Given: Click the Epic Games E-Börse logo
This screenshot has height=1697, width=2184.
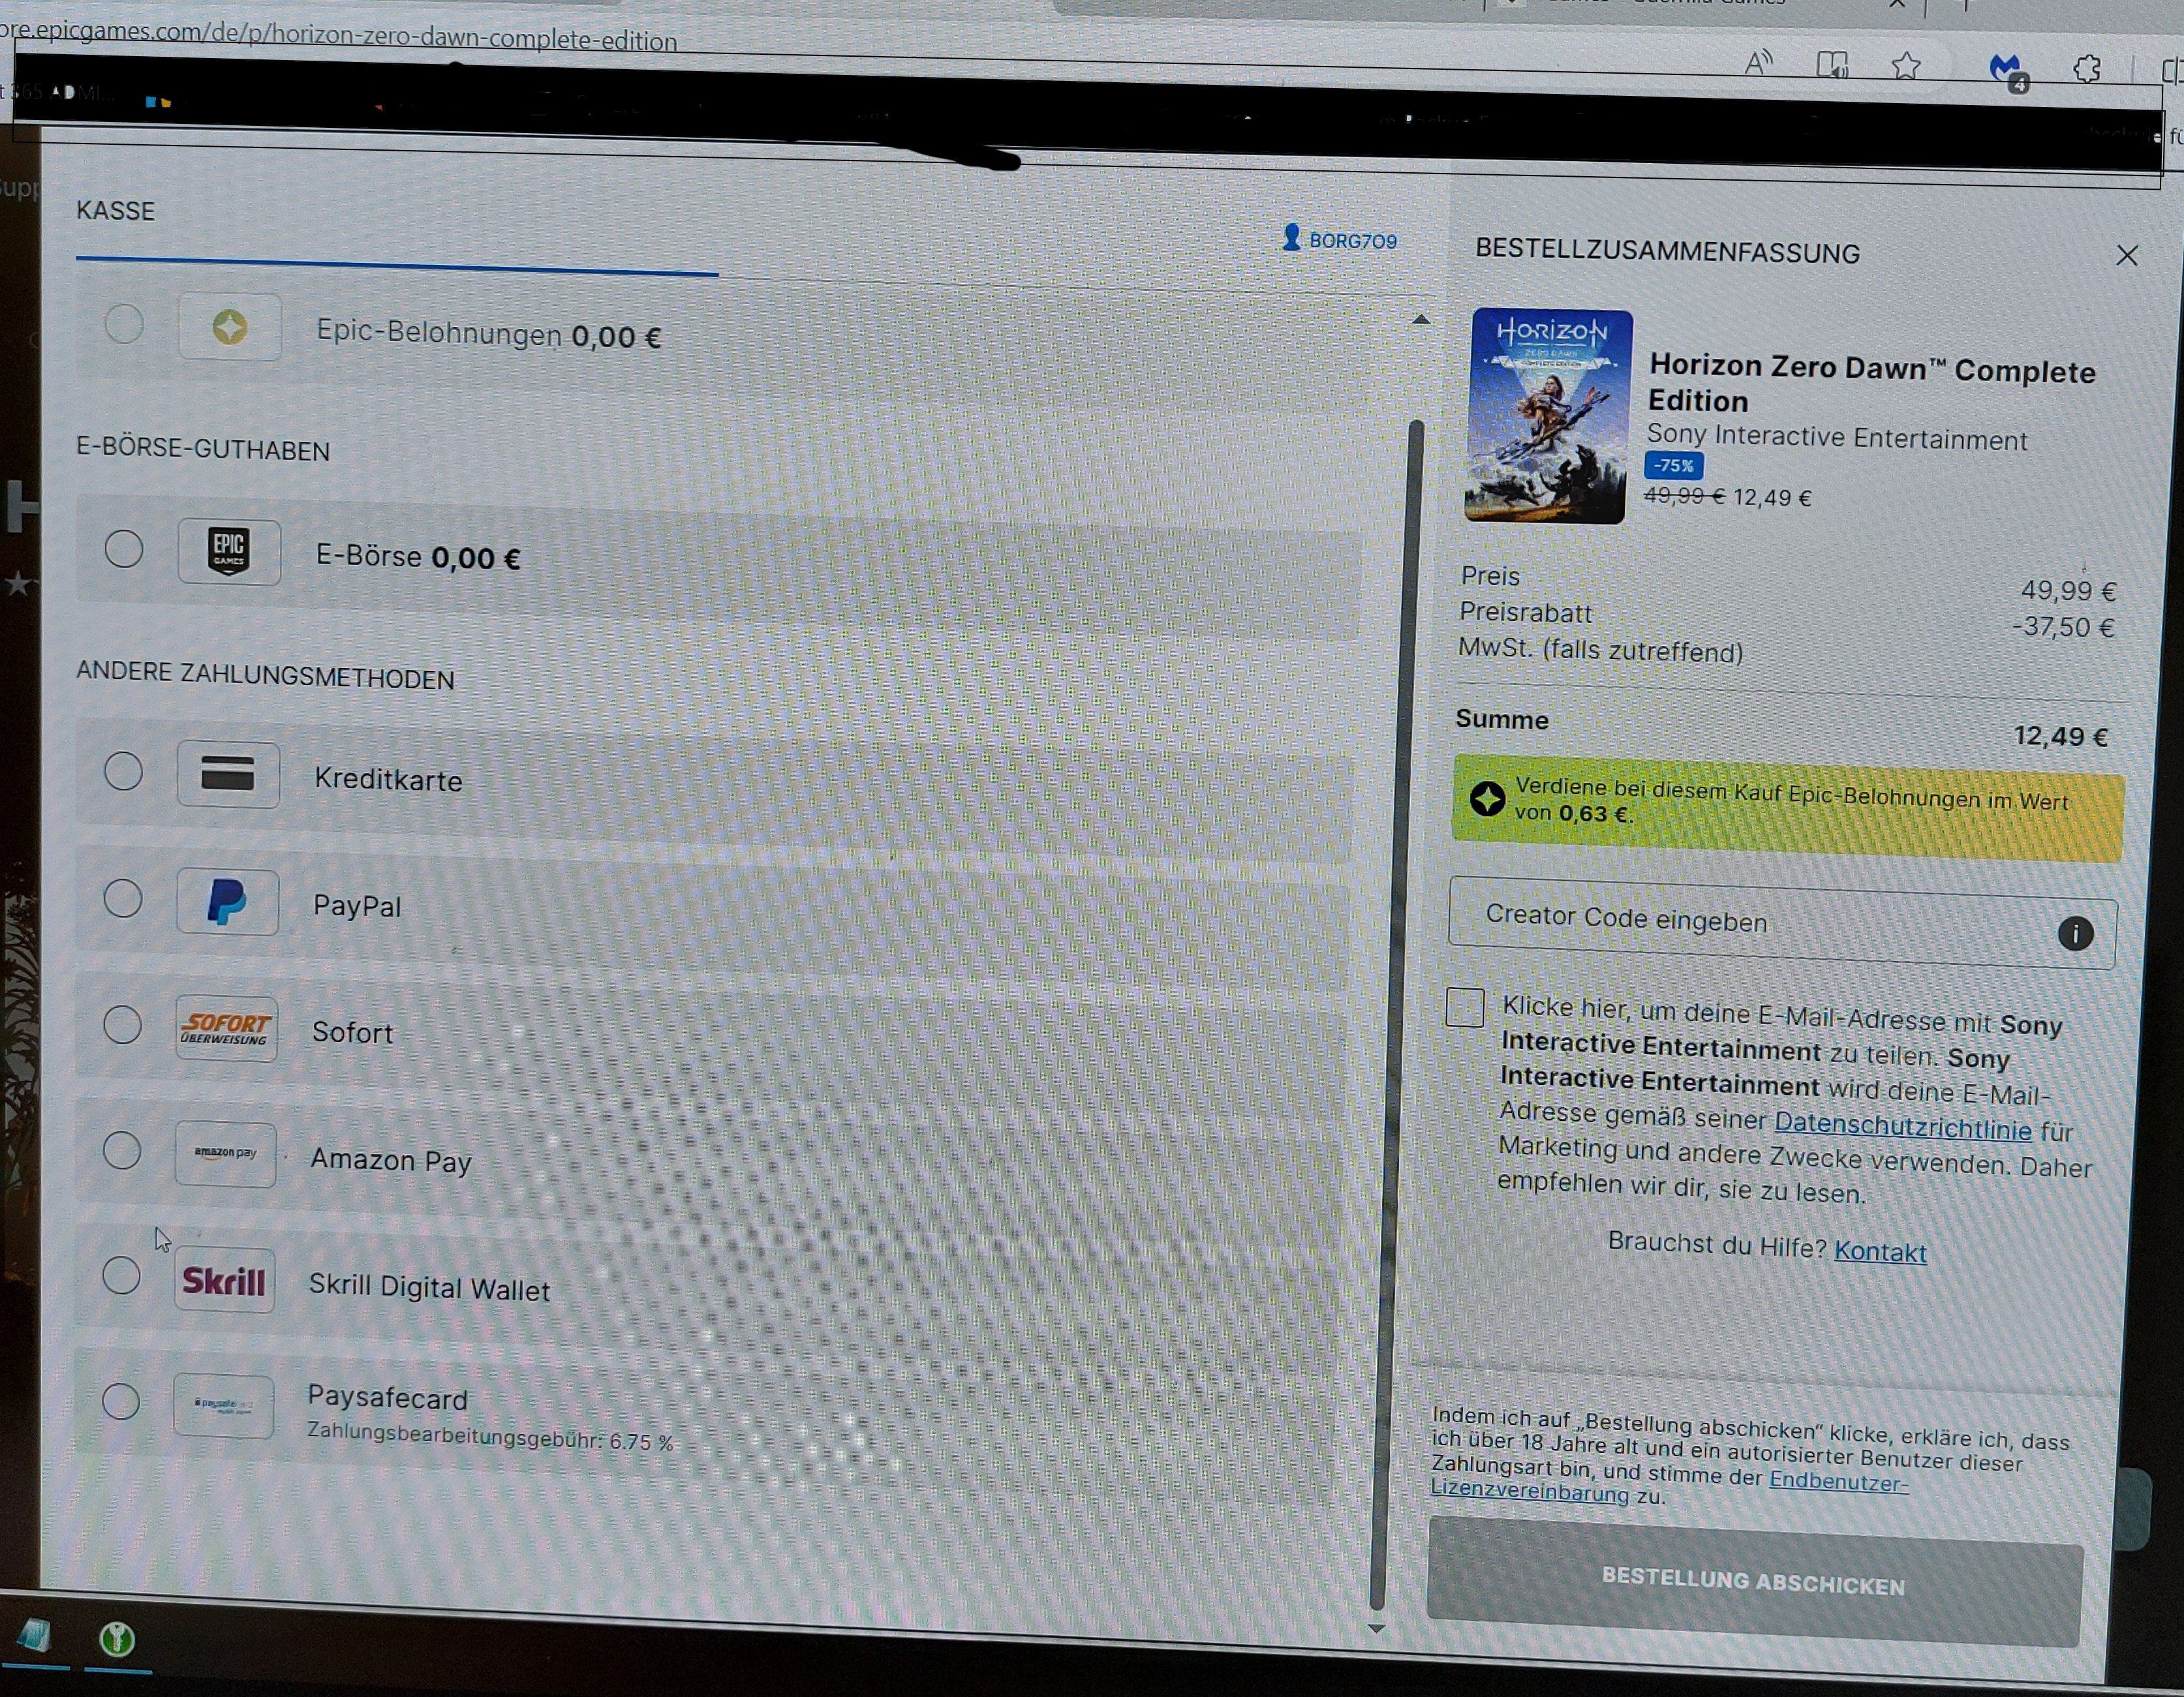Looking at the screenshot, I should (229, 551).
